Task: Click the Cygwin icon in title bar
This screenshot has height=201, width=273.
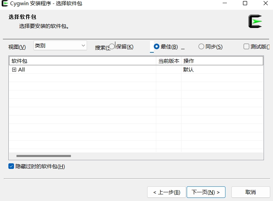Action: pos(5,3)
